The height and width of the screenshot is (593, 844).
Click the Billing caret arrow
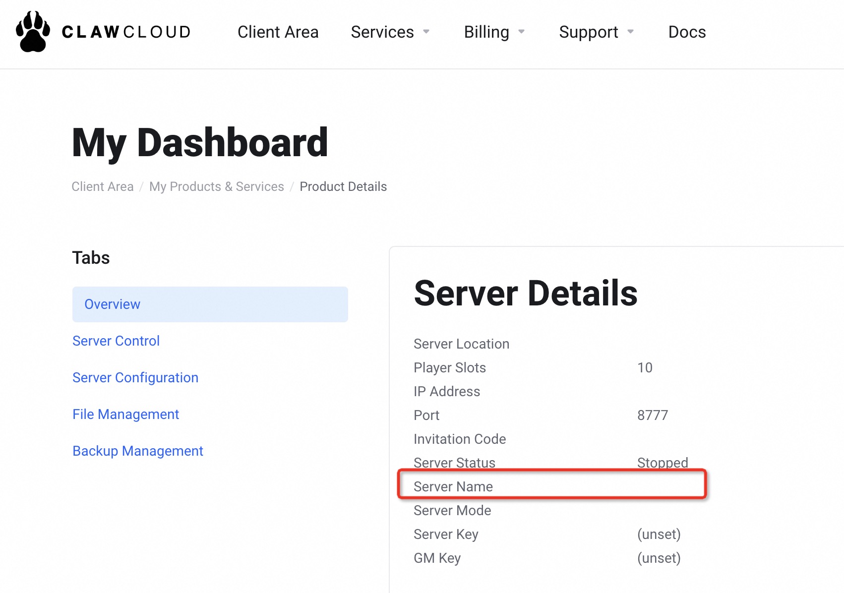(x=521, y=32)
